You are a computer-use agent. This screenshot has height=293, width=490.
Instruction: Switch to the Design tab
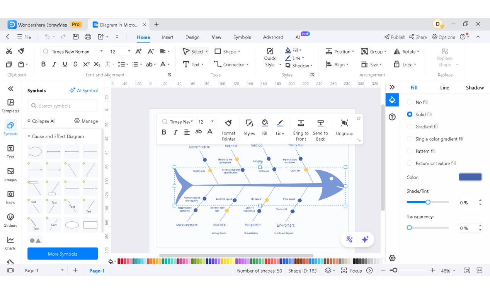[x=192, y=37]
